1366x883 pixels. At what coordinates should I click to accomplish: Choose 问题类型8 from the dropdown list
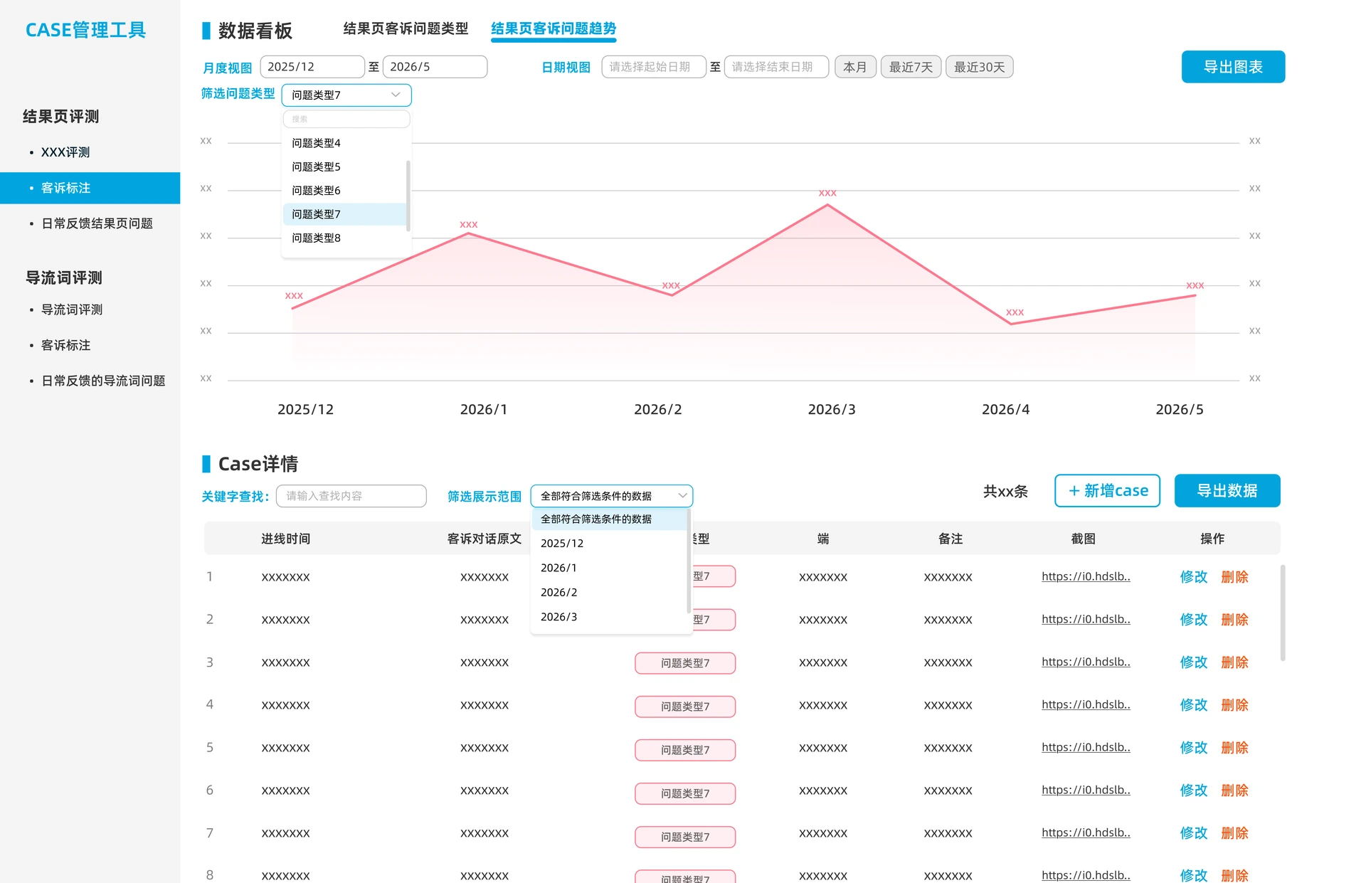344,238
